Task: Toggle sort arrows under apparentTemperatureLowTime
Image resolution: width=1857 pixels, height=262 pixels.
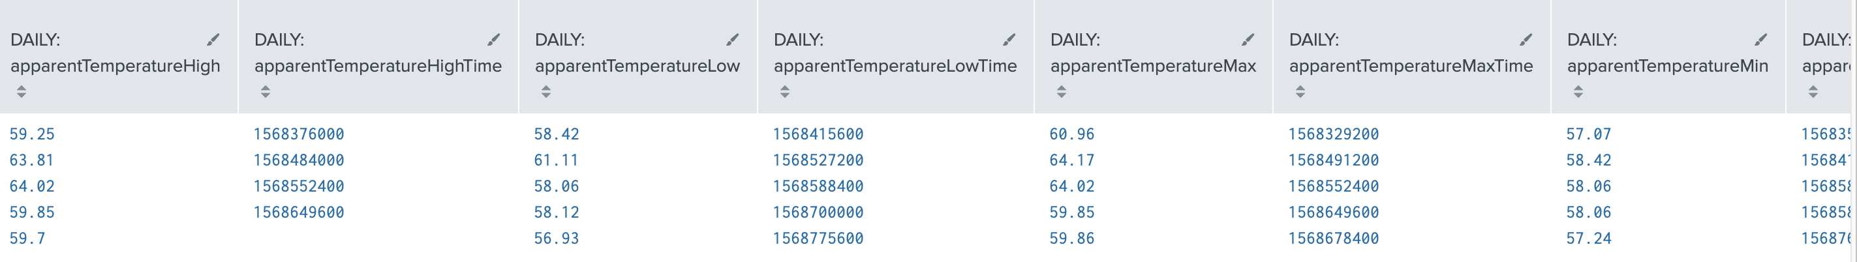Action: point(785,91)
